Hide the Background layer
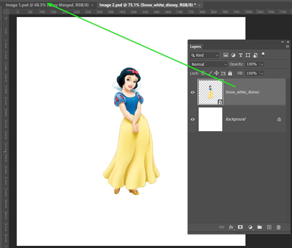The width and height of the screenshot is (292, 248). [x=193, y=119]
